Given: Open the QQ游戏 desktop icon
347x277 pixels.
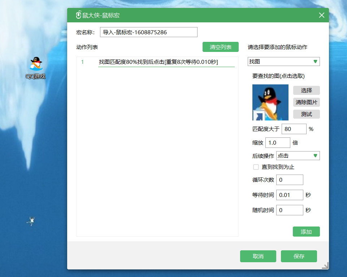Looking at the screenshot, I should [x=35, y=67].
